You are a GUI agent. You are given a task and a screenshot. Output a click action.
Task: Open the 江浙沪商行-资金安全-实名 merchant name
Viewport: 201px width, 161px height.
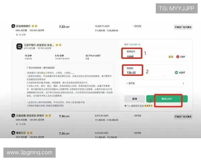click(x=39, y=45)
